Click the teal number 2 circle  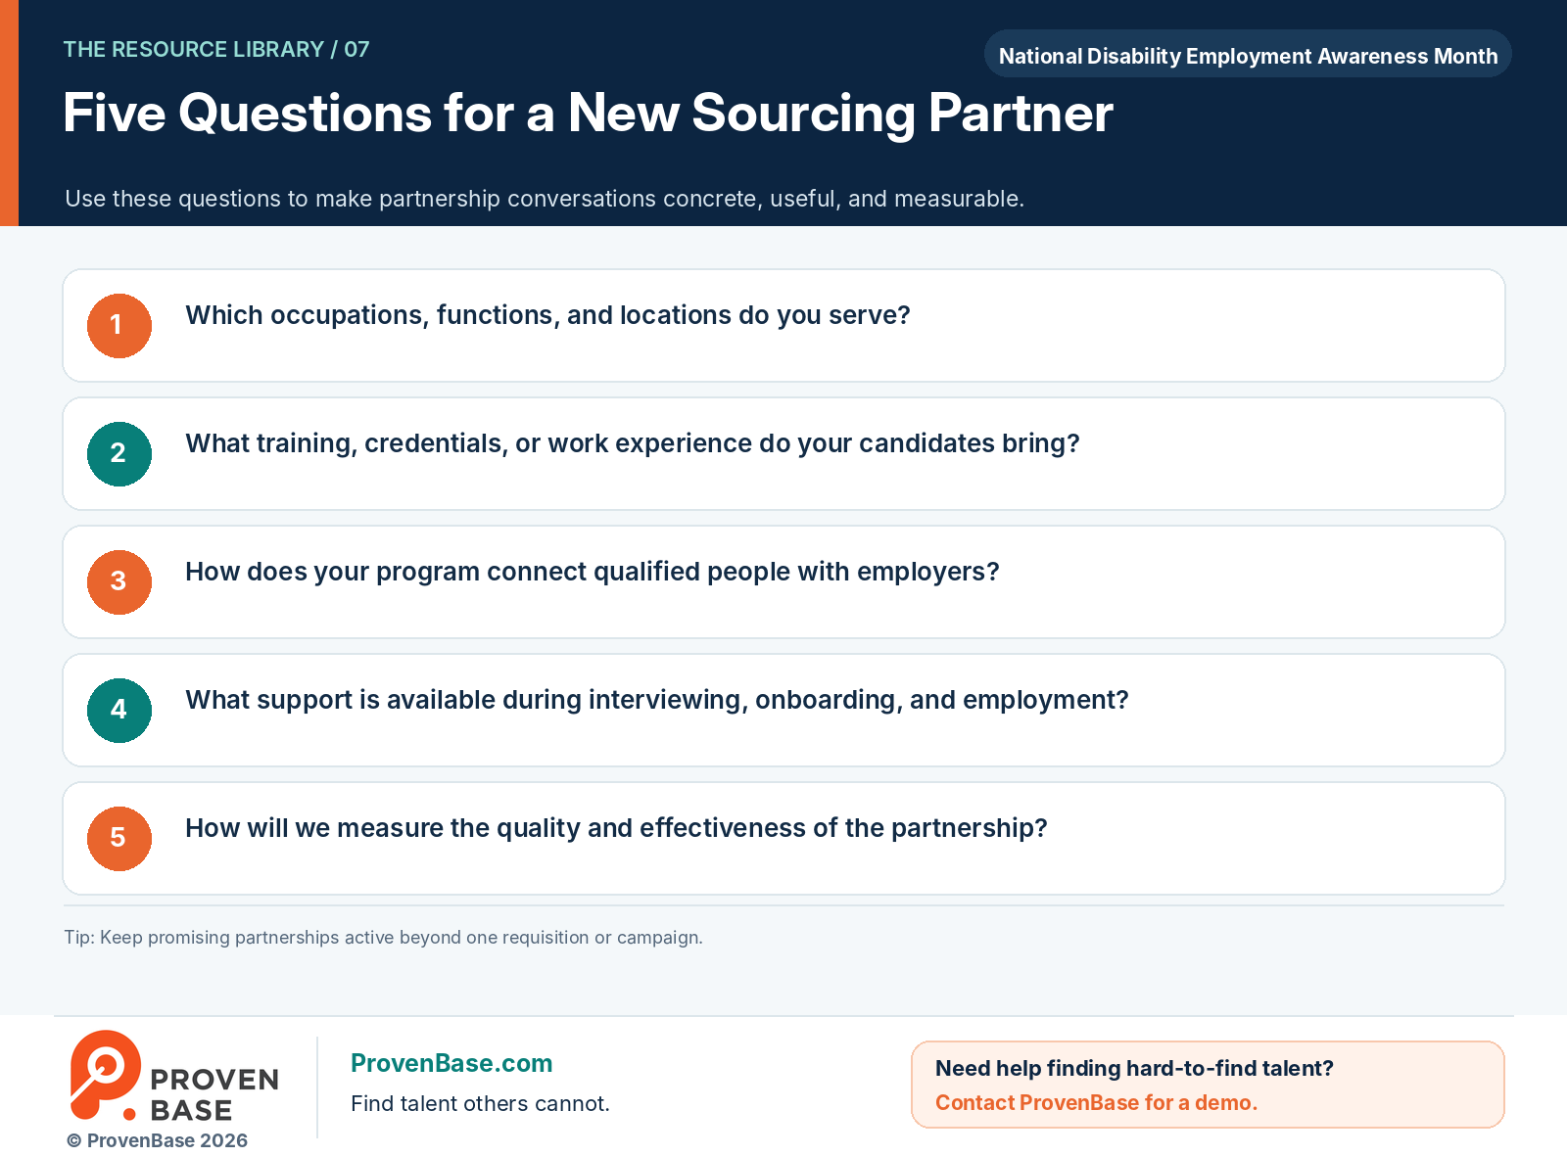point(119,454)
